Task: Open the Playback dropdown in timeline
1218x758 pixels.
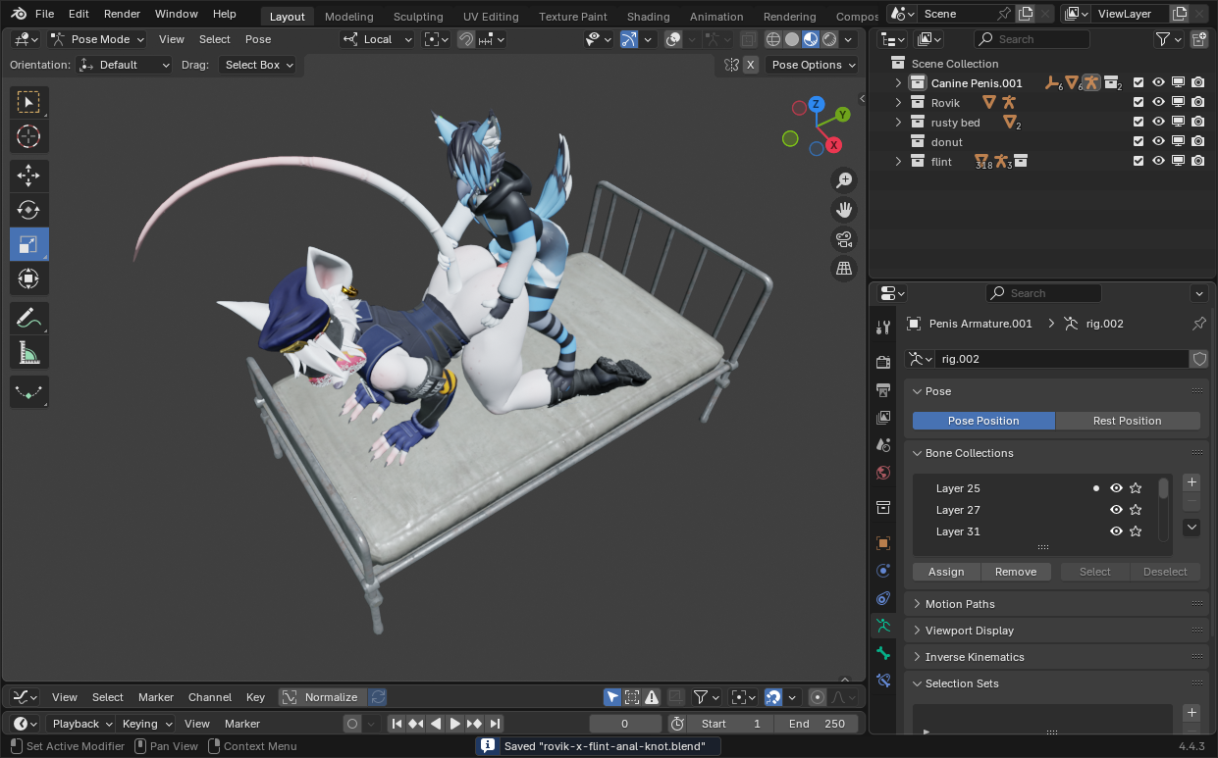Action: 81,724
